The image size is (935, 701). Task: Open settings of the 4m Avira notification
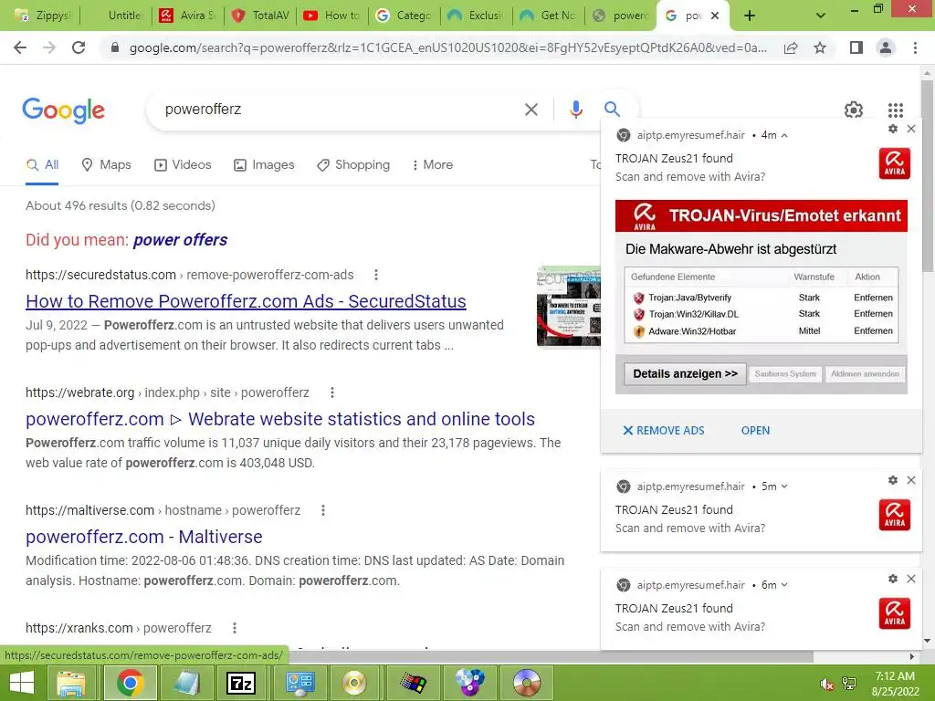[893, 129]
